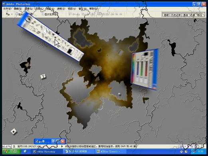The height and width of the screenshot is (156, 208).
Task: Click the foreground/background color squares in tilted toolbox
Action: click(71, 51)
